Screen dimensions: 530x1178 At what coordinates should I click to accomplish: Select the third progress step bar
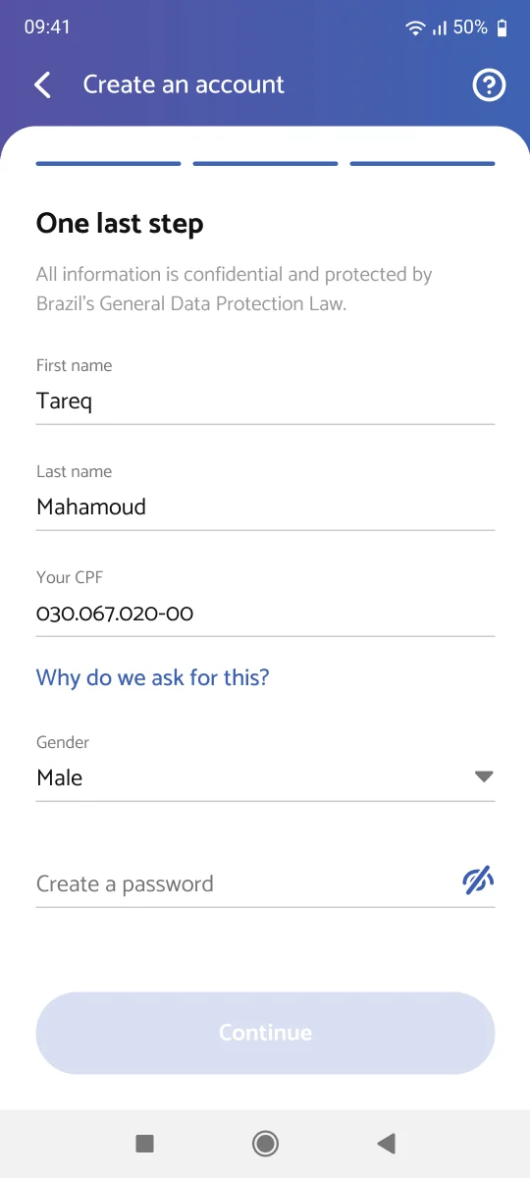click(x=422, y=164)
